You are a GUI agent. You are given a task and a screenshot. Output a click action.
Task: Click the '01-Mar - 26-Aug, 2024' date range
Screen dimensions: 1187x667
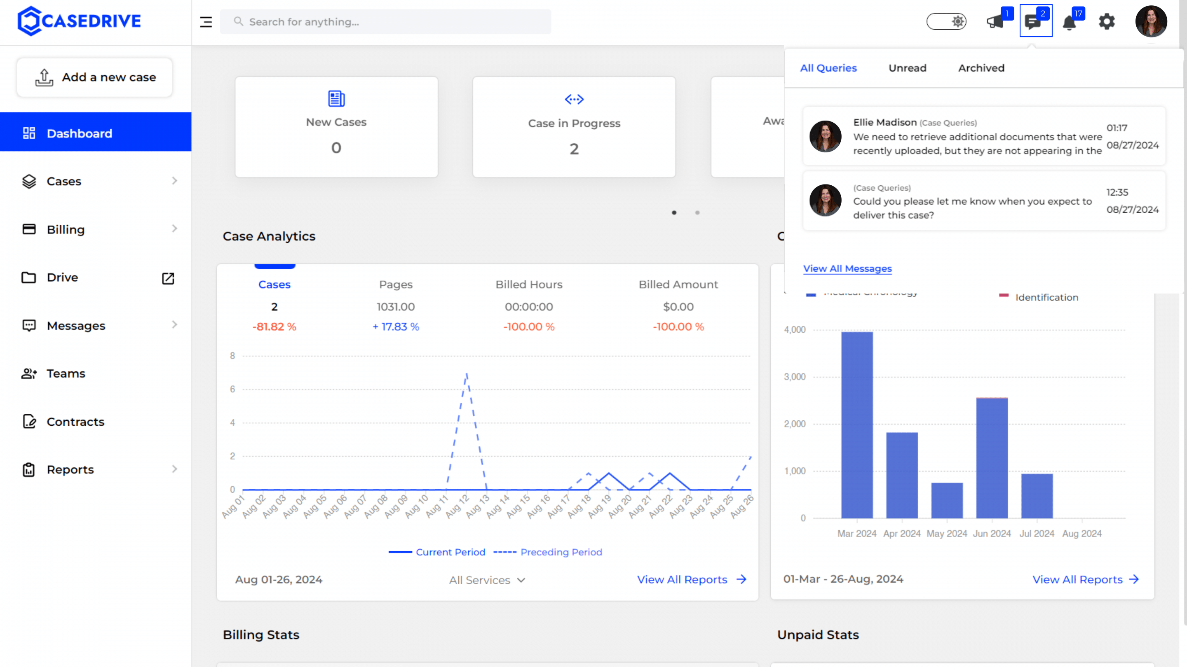tap(843, 579)
